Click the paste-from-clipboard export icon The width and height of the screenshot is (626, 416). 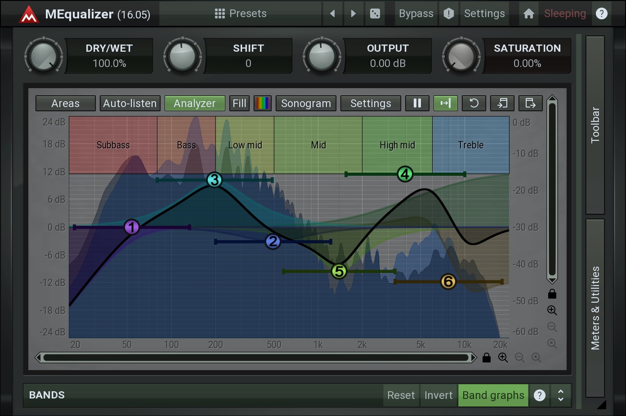pyautogui.click(x=531, y=103)
